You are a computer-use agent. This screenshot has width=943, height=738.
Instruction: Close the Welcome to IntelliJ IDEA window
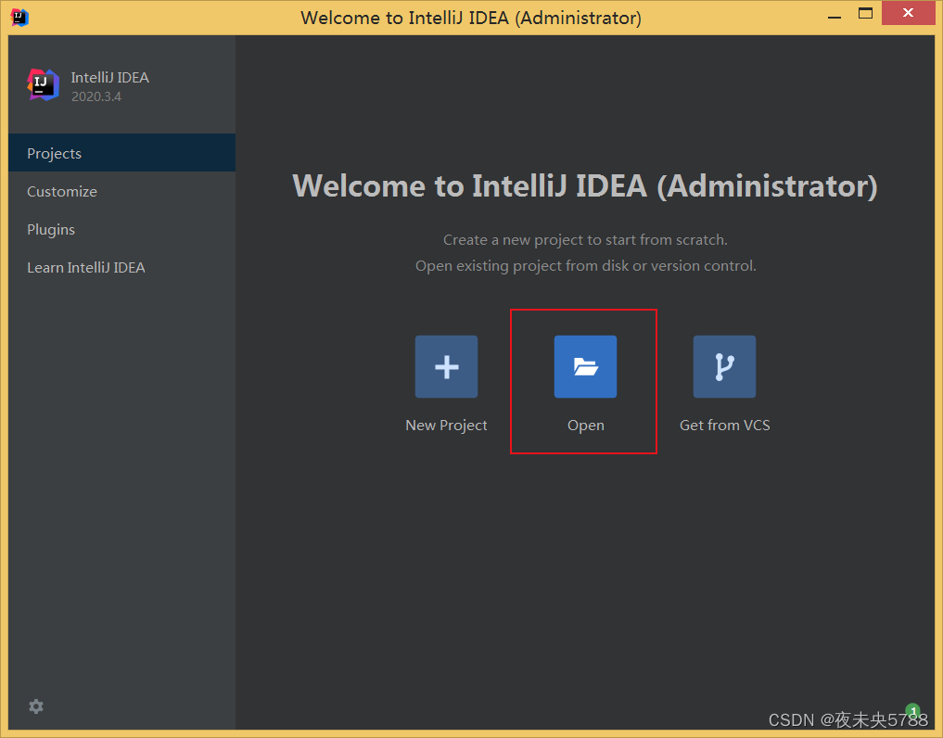point(908,13)
